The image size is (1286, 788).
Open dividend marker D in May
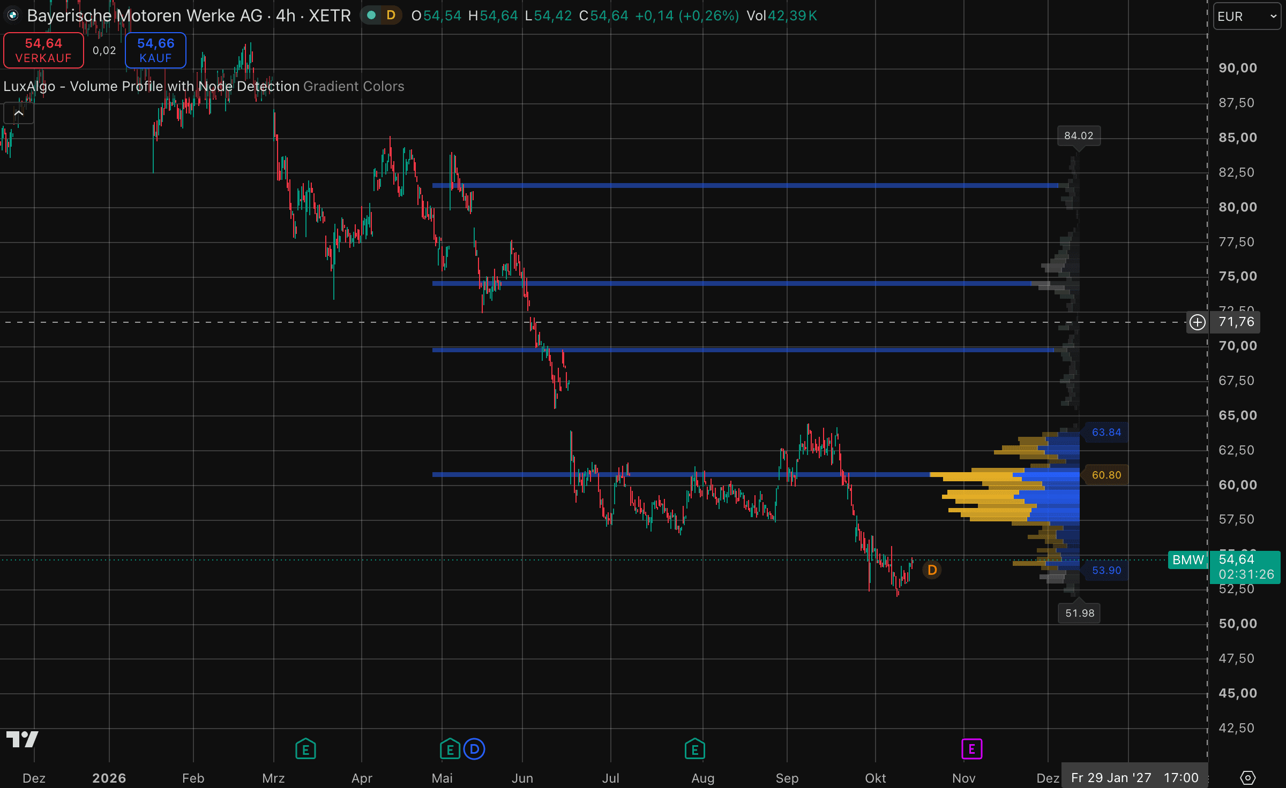[x=474, y=749]
